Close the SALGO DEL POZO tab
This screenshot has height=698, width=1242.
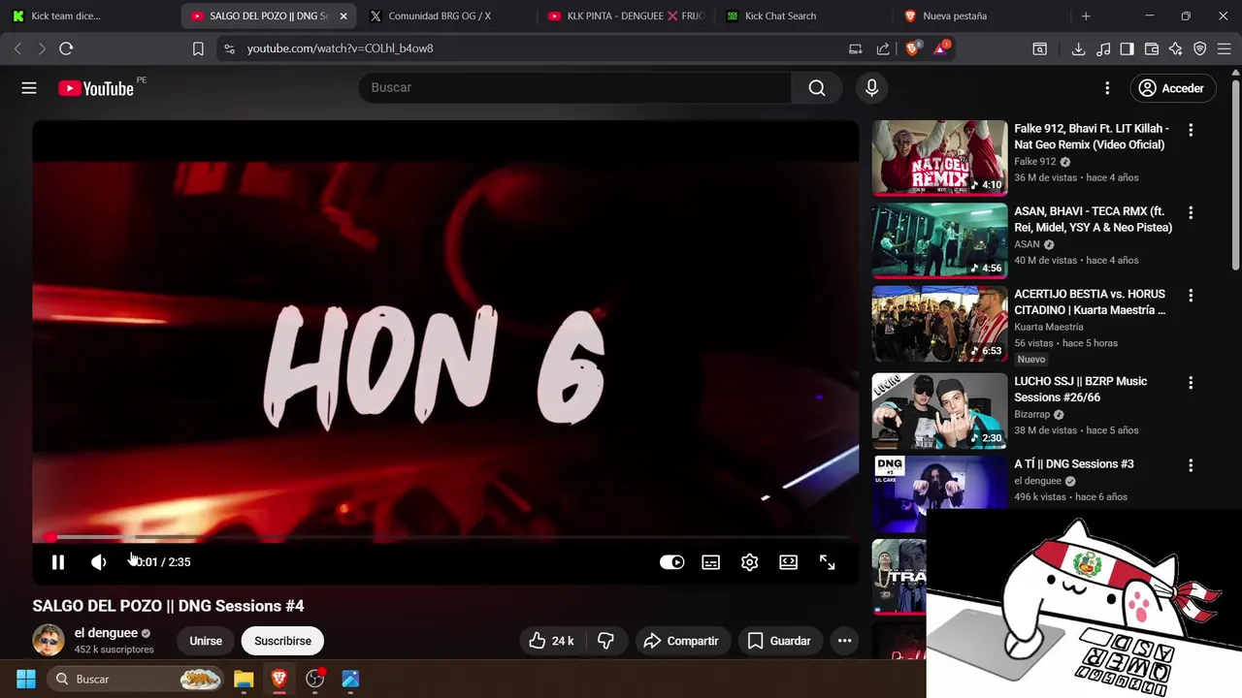(343, 16)
